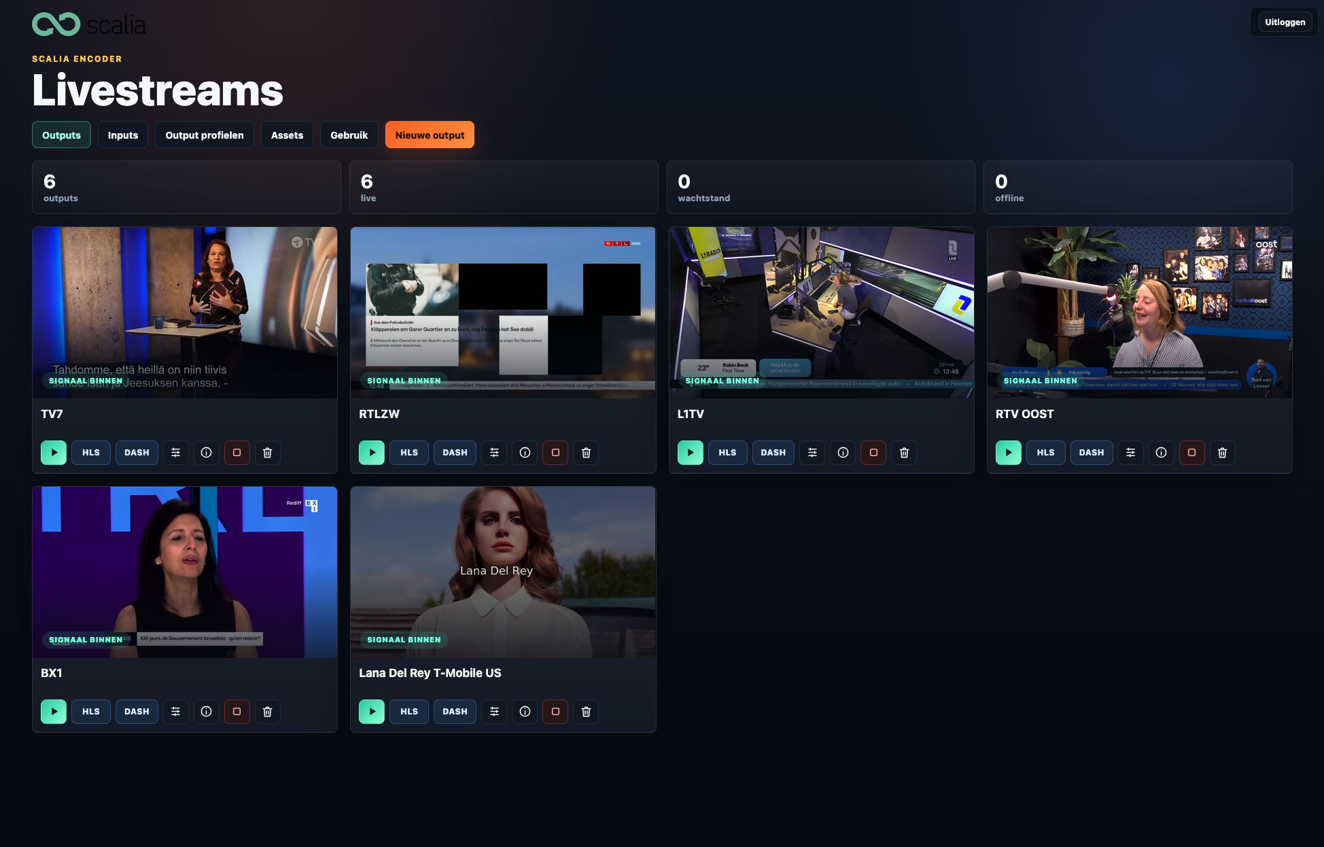Go to the Assets tab
The height and width of the screenshot is (847, 1324).
(287, 135)
